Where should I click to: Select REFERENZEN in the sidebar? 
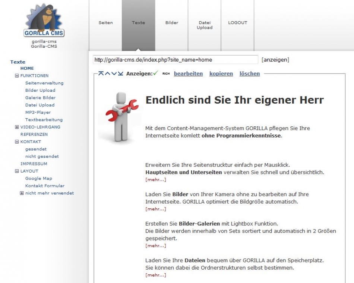(x=34, y=134)
